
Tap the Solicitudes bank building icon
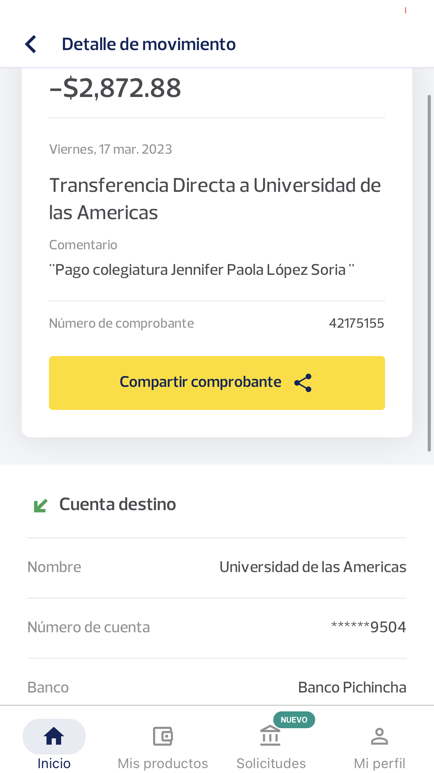270,736
